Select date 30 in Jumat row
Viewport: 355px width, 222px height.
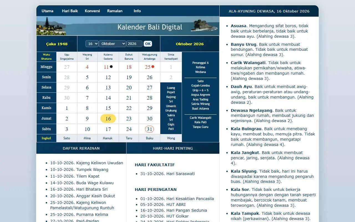tap(149, 118)
